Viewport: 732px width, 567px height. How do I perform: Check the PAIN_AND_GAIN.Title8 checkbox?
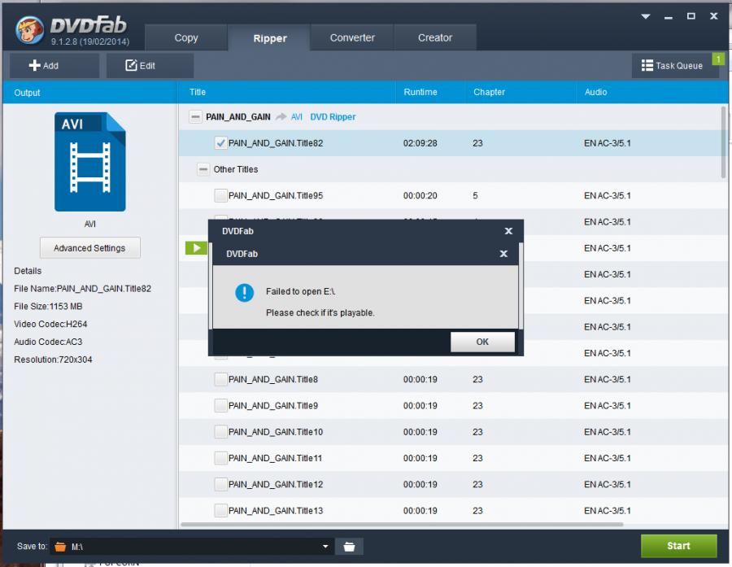click(x=220, y=379)
